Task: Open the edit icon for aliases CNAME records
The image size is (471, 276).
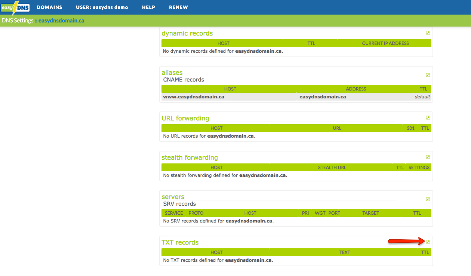Action: tap(428, 75)
